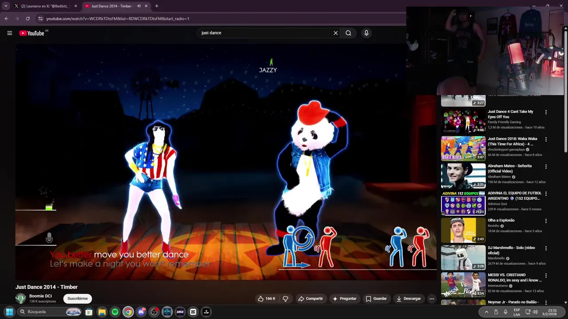Go back in browser history

click(x=6, y=19)
